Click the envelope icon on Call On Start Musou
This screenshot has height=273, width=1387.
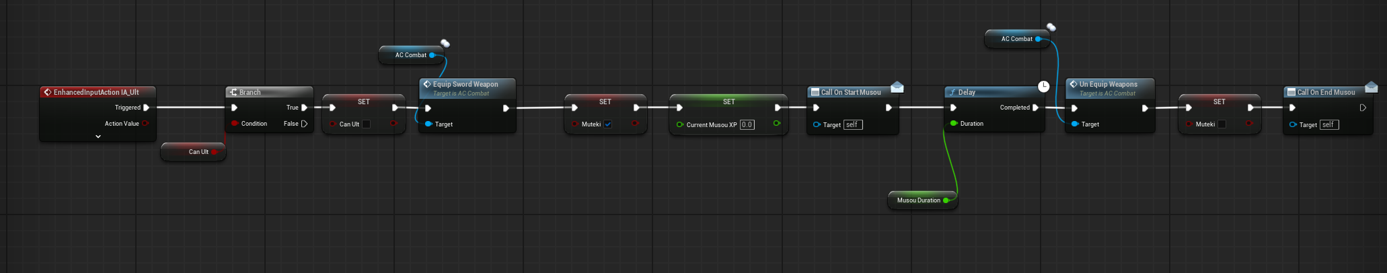pos(897,87)
